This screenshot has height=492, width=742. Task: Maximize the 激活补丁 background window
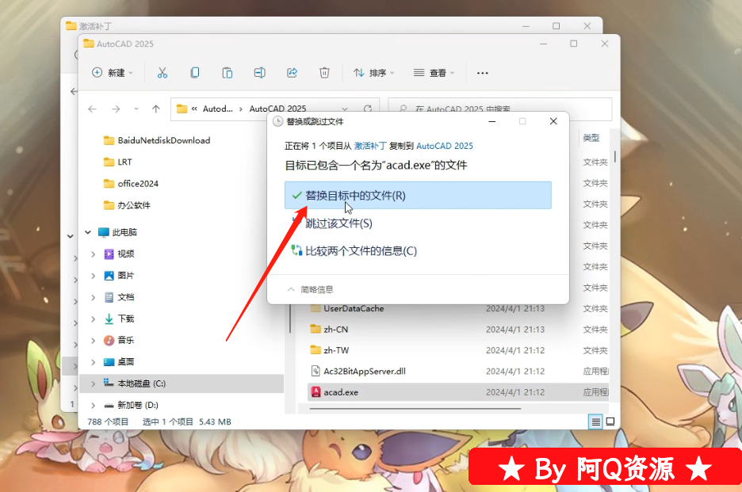tap(556, 26)
